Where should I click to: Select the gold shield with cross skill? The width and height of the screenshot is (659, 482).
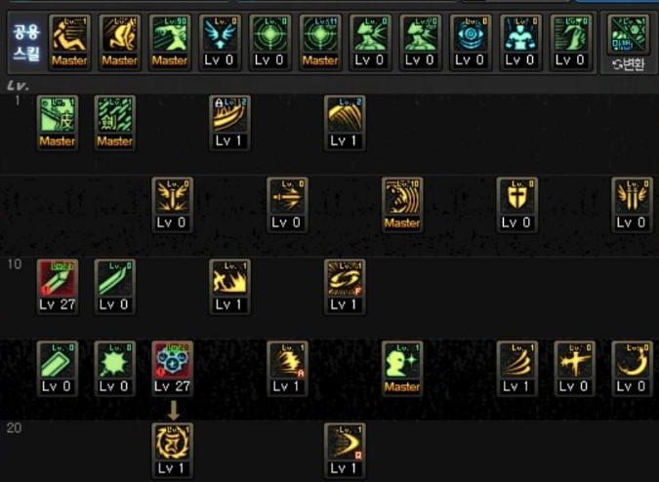click(516, 205)
